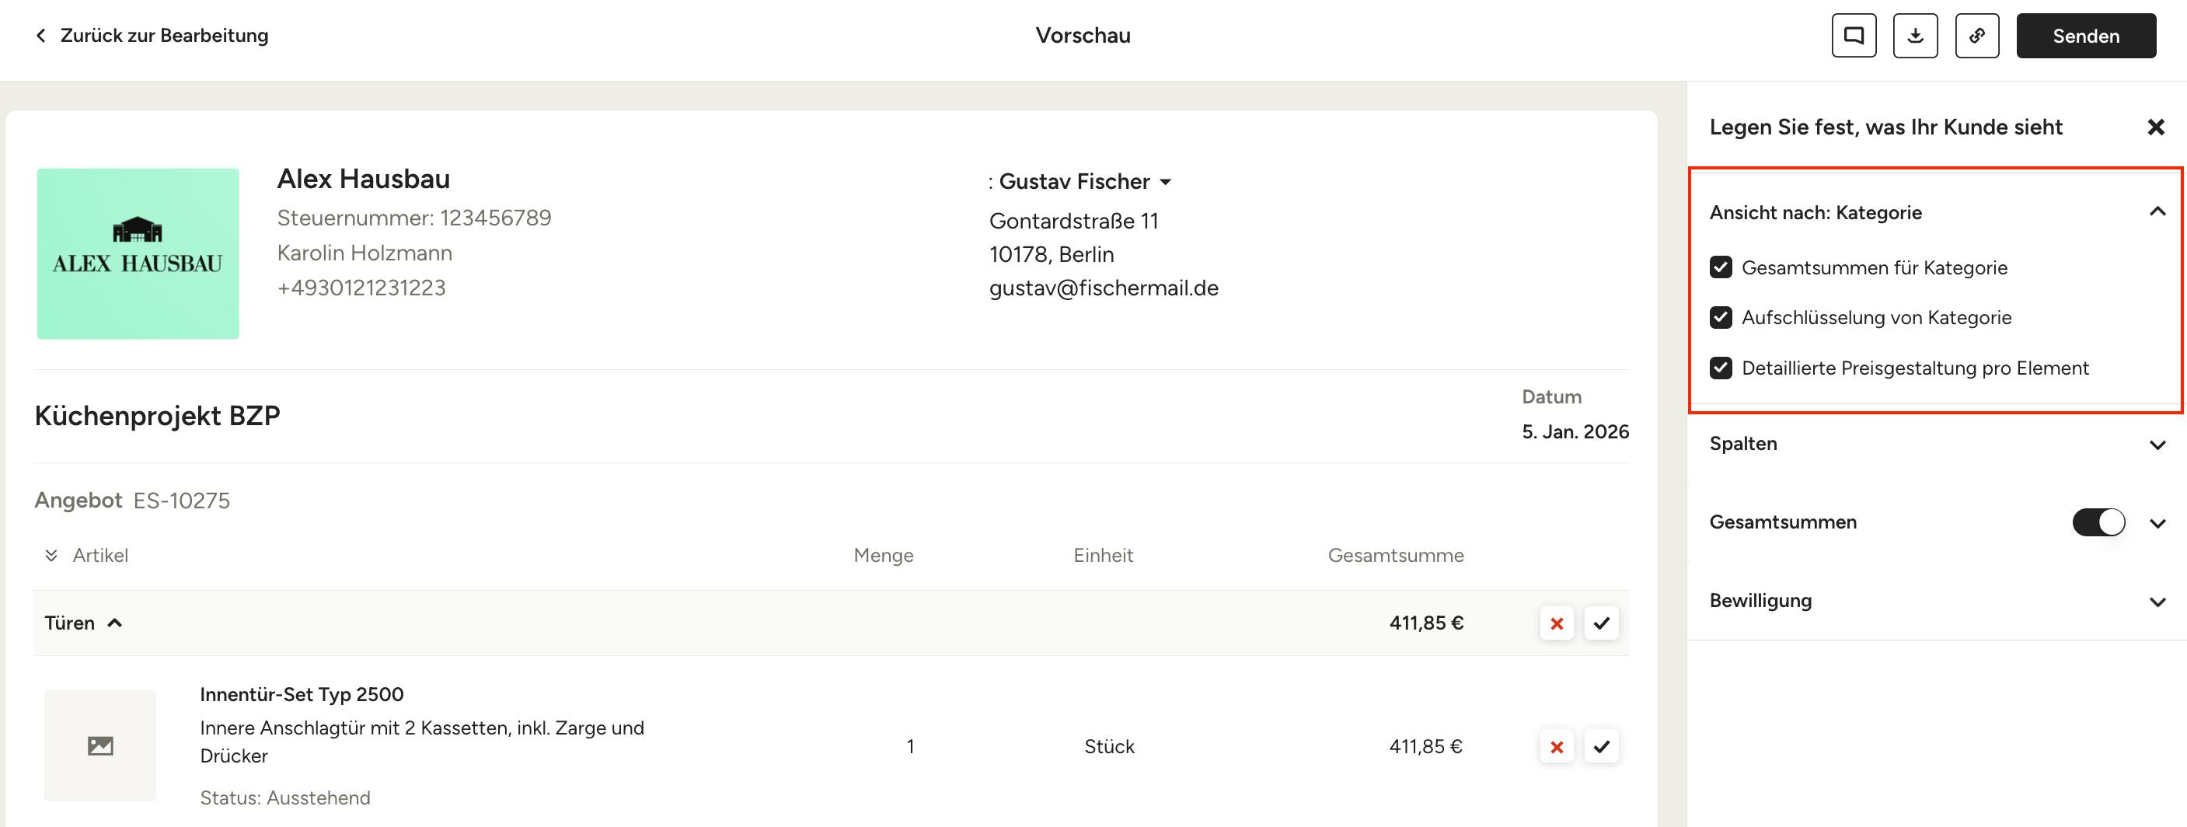Collapse the Ansicht nach: Kategorie section

pyautogui.click(x=2157, y=211)
